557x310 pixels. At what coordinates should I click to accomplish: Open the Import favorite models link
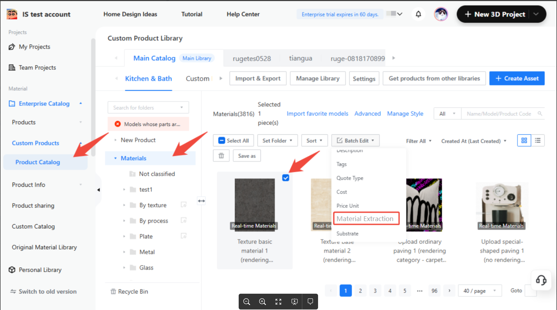(317, 114)
